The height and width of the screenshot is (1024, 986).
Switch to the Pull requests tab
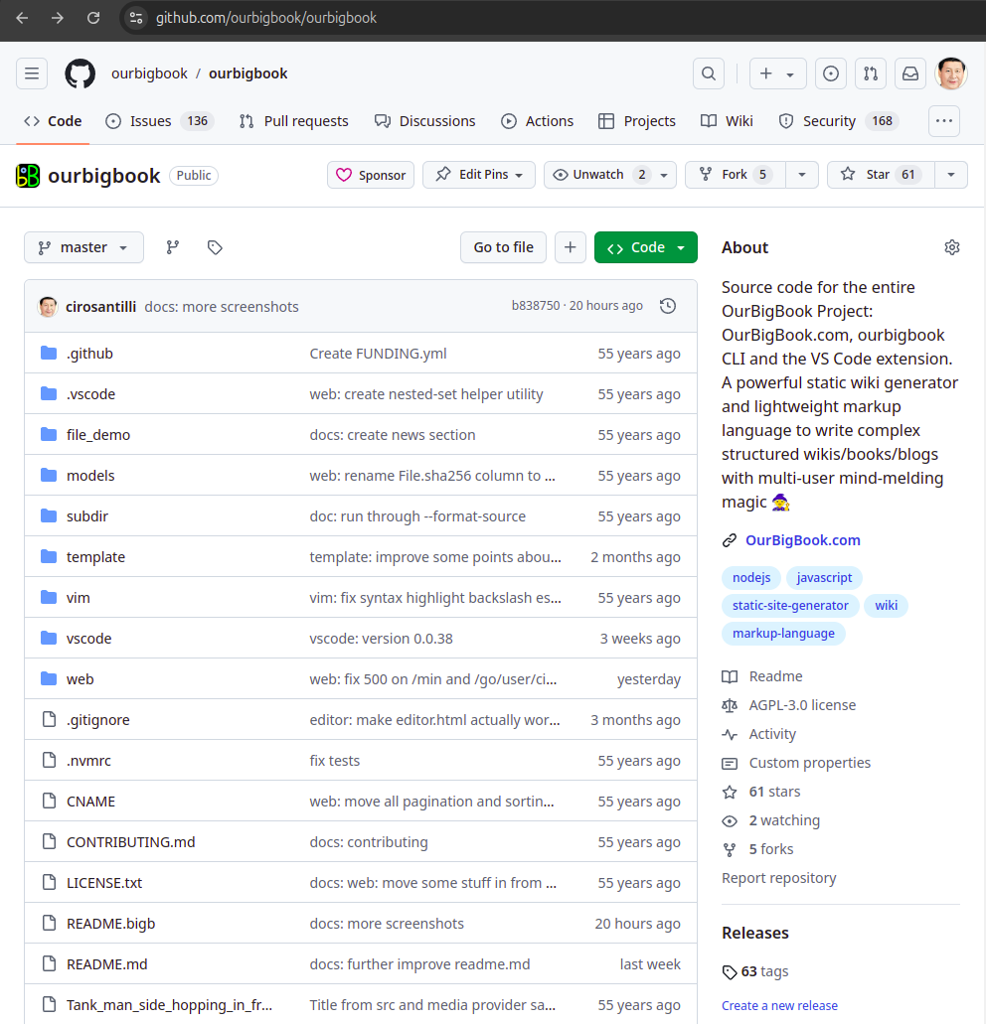294,121
